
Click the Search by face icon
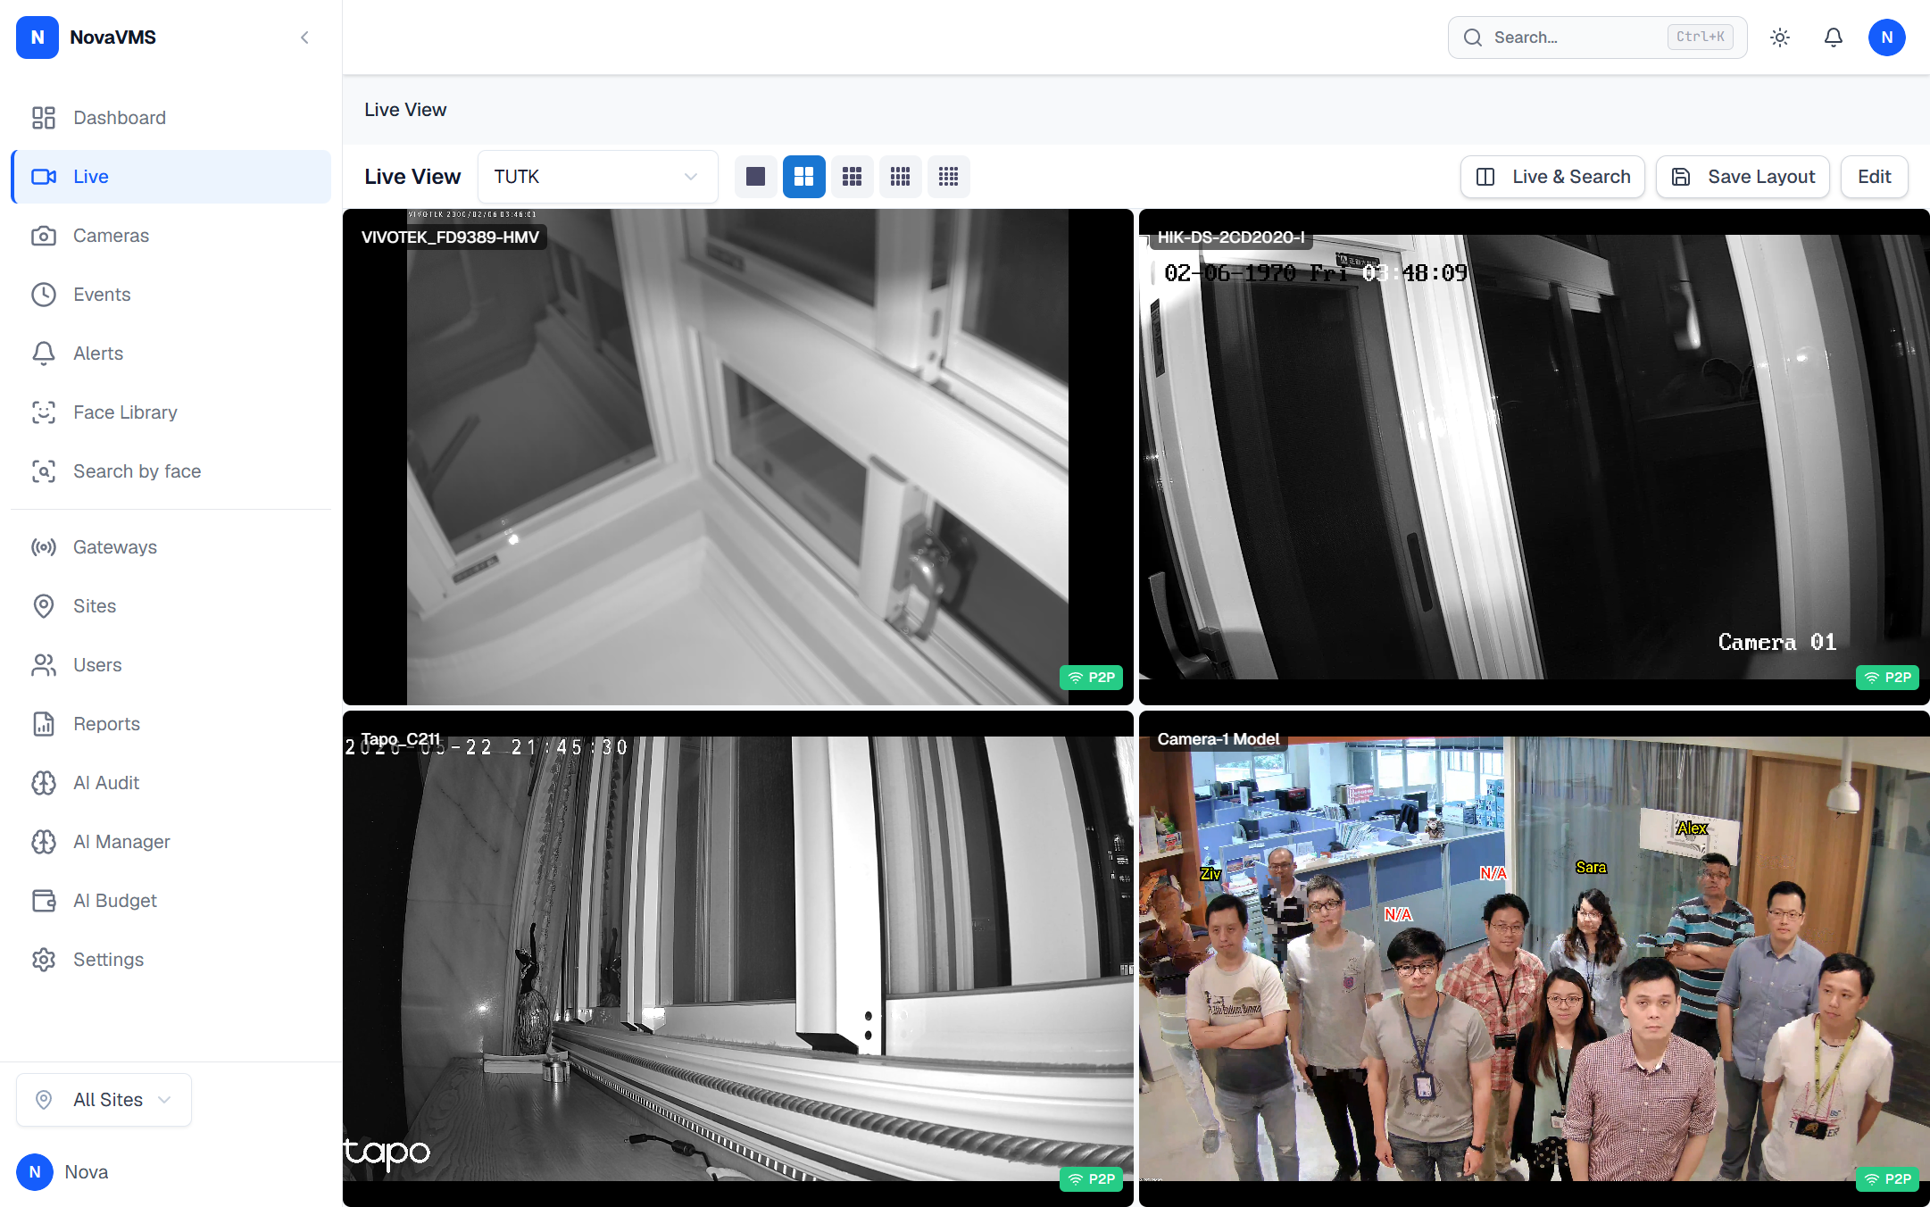click(x=44, y=471)
